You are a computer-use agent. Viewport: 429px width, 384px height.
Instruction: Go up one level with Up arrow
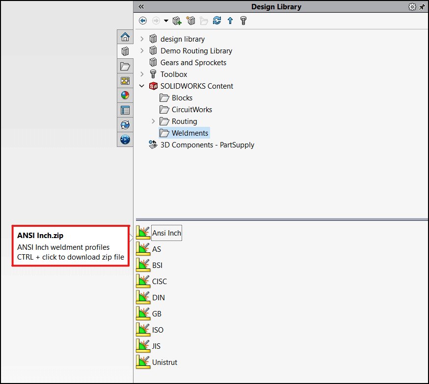click(x=230, y=21)
